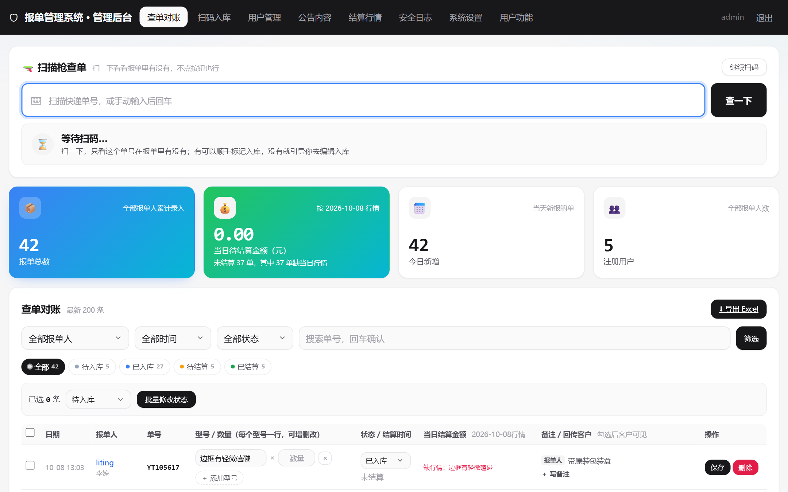Delete the YT105617 row
Image resolution: width=788 pixels, height=492 pixels.
coord(745,467)
